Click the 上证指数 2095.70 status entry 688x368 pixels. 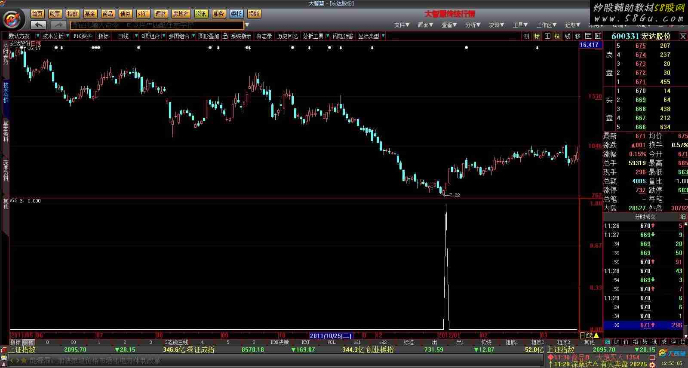pyautogui.click(x=47, y=350)
